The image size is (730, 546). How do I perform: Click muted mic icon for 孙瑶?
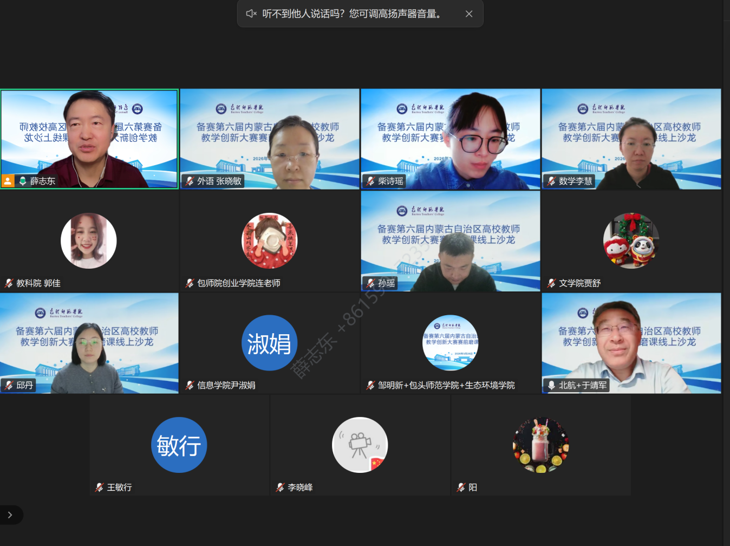coord(370,283)
